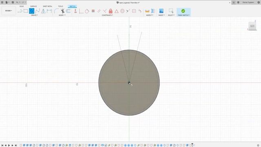The image size is (261, 147).
Task: Open the user account name menu
Action: 248,2
